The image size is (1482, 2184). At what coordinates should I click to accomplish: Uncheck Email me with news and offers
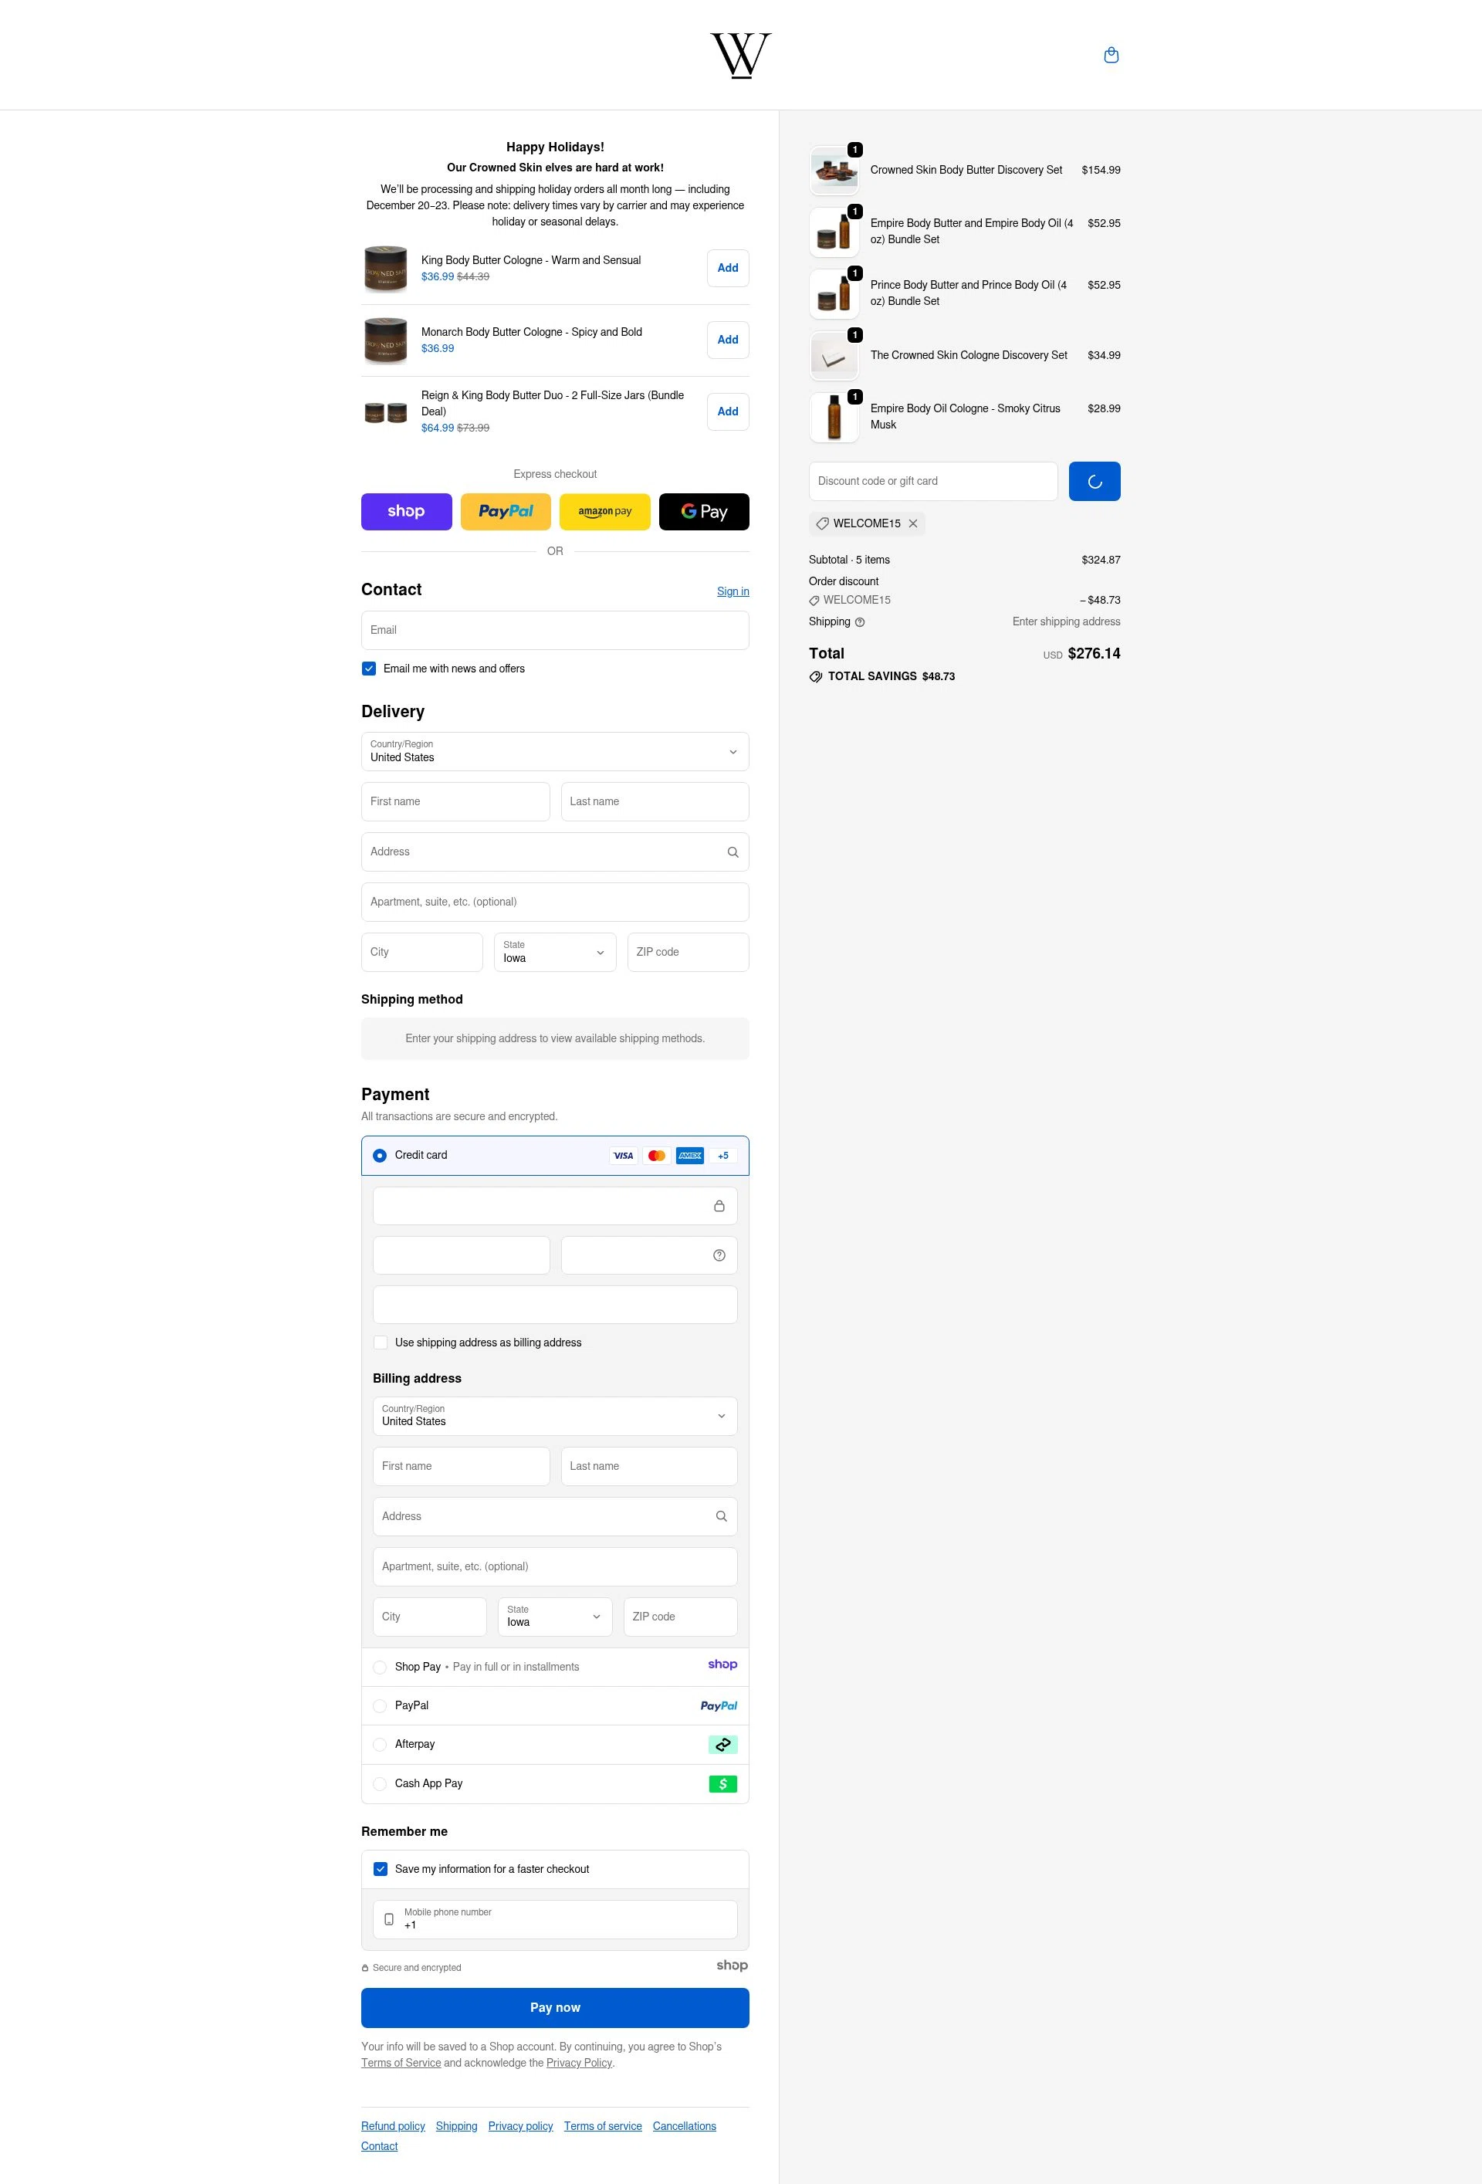369,668
